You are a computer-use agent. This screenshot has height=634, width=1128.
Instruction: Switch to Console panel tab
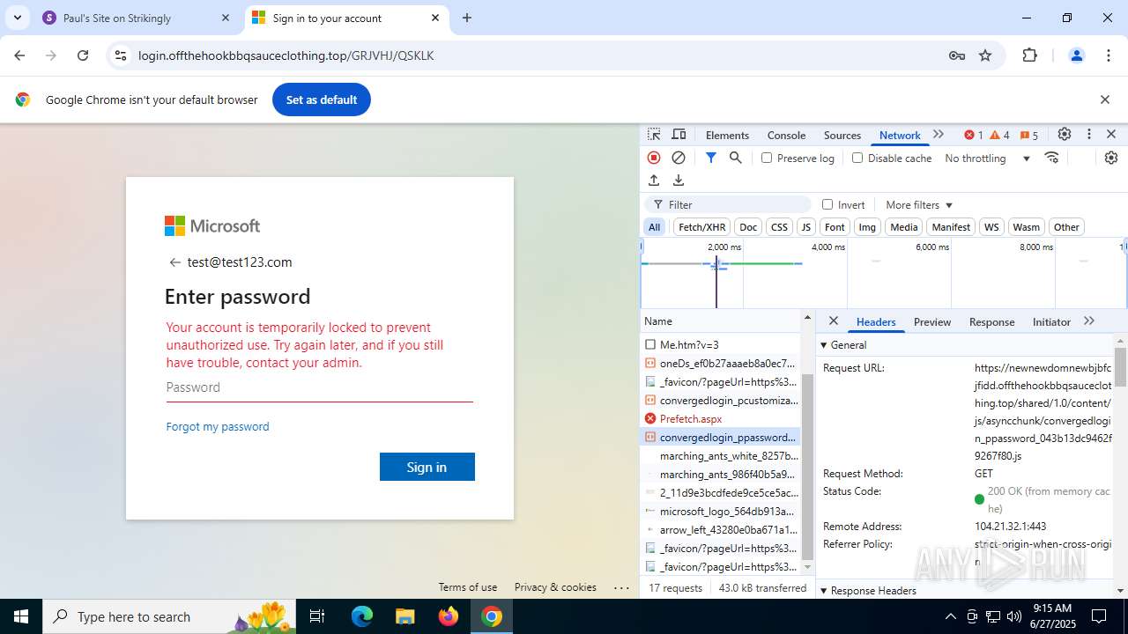coord(786,135)
